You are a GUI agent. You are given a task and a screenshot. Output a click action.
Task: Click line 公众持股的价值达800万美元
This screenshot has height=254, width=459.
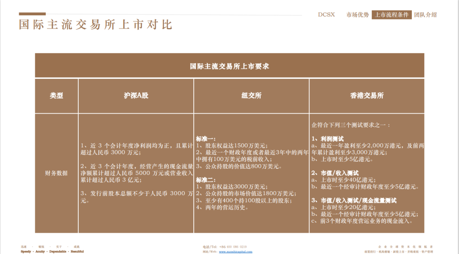tap(239, 166)
